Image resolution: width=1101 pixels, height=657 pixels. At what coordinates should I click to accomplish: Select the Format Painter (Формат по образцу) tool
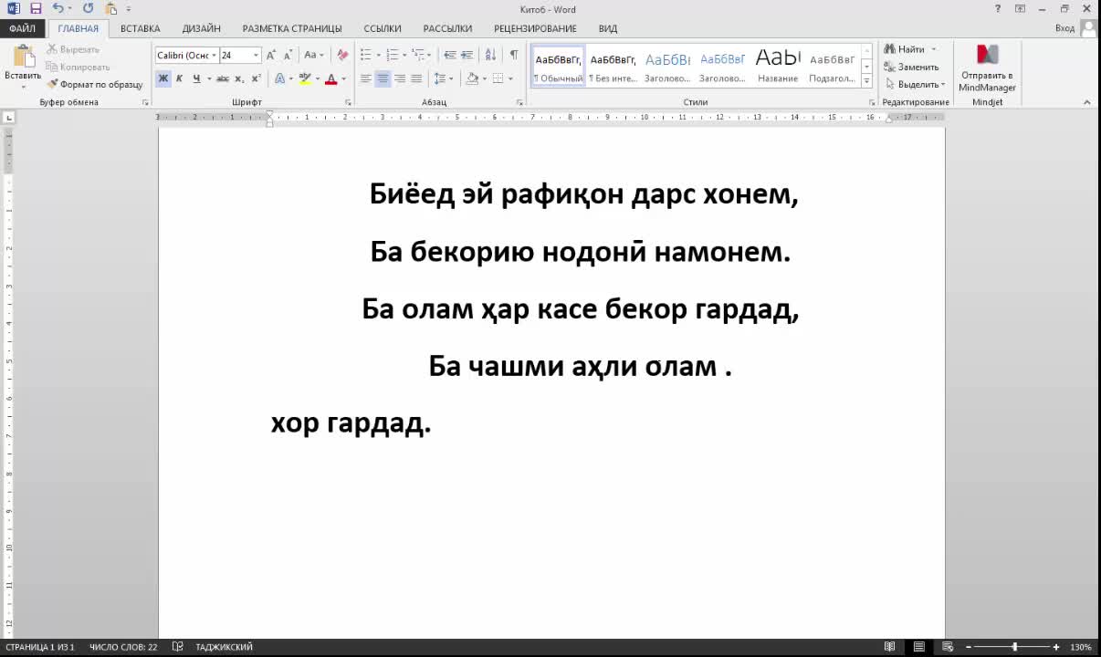coord(95,84)
